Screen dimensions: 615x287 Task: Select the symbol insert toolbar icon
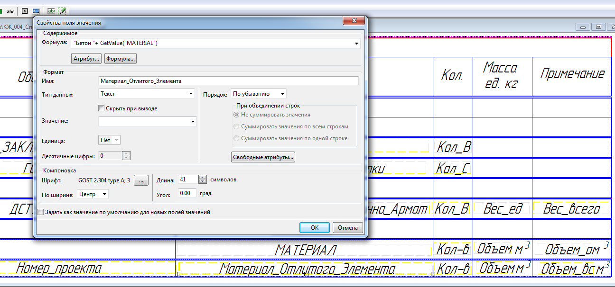[25, 11]
